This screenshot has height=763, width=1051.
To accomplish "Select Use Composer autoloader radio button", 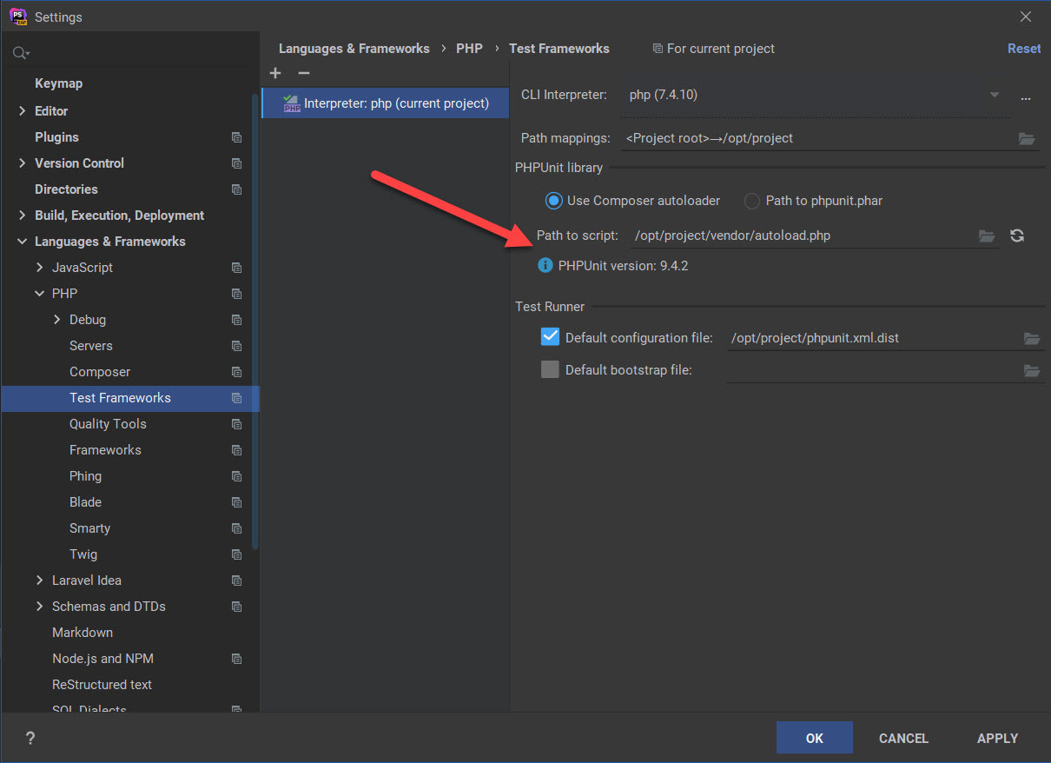I will pos(553,201).
